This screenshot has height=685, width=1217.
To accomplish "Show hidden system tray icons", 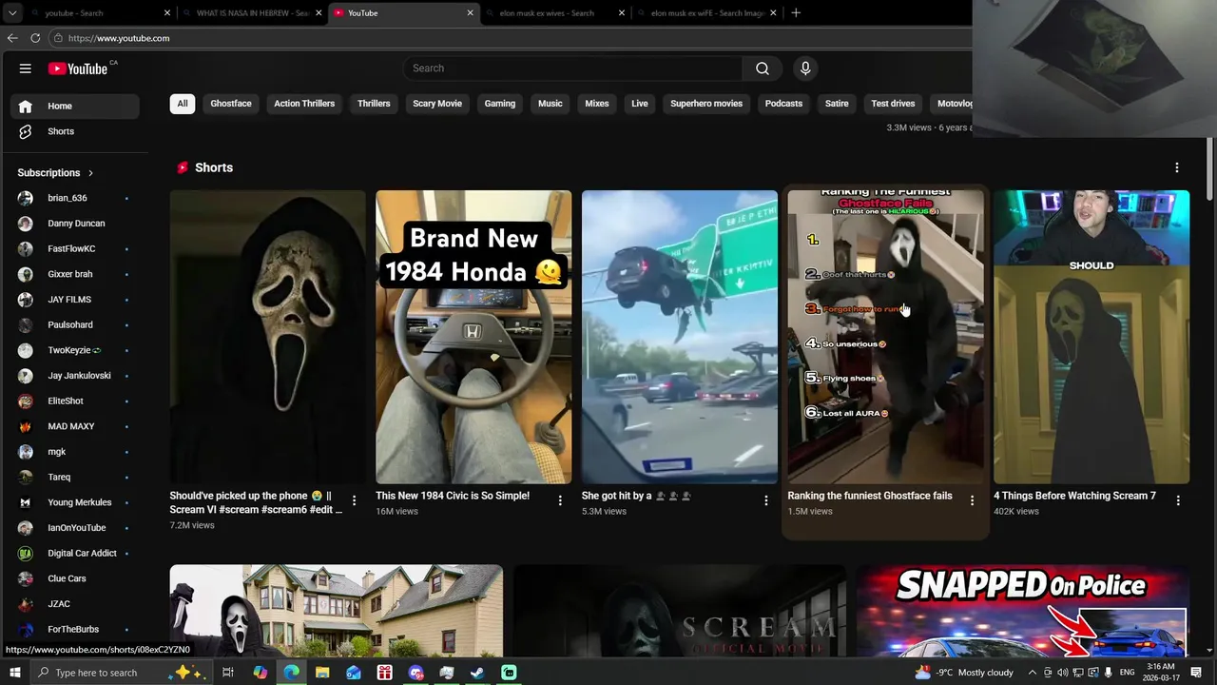I will pos(1033,673).
